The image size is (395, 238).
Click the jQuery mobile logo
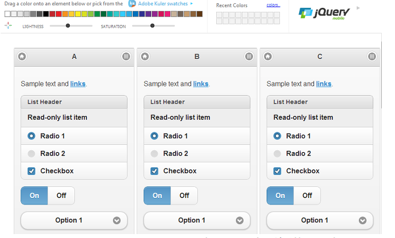324,13
